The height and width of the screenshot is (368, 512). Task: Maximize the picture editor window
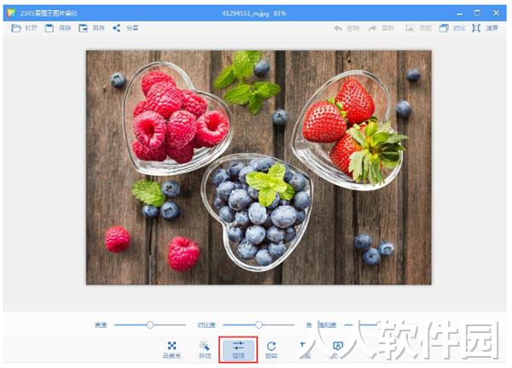[477, 13]
